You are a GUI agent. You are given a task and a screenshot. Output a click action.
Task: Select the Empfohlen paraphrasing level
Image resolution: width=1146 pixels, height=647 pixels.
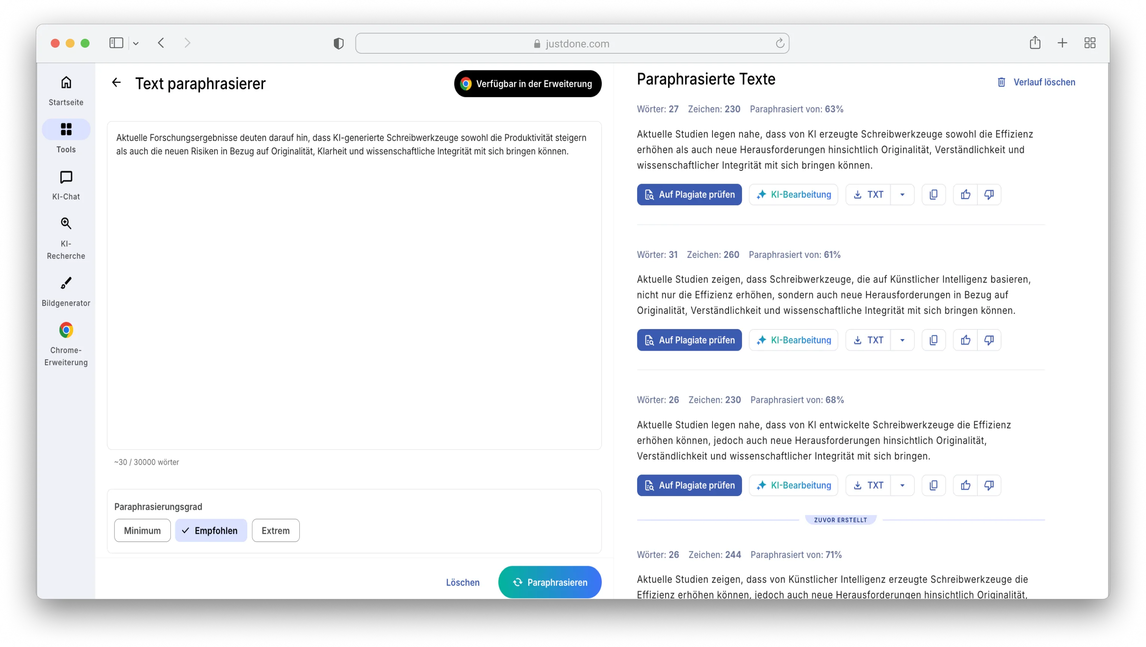click(x=211, y=531)
